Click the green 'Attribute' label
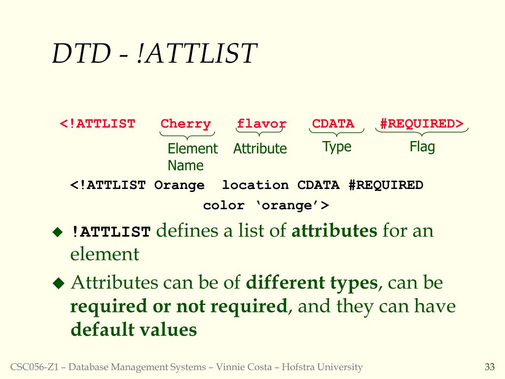Image resolution: width=505 pixels, height=379 pixels. [260, 149]
